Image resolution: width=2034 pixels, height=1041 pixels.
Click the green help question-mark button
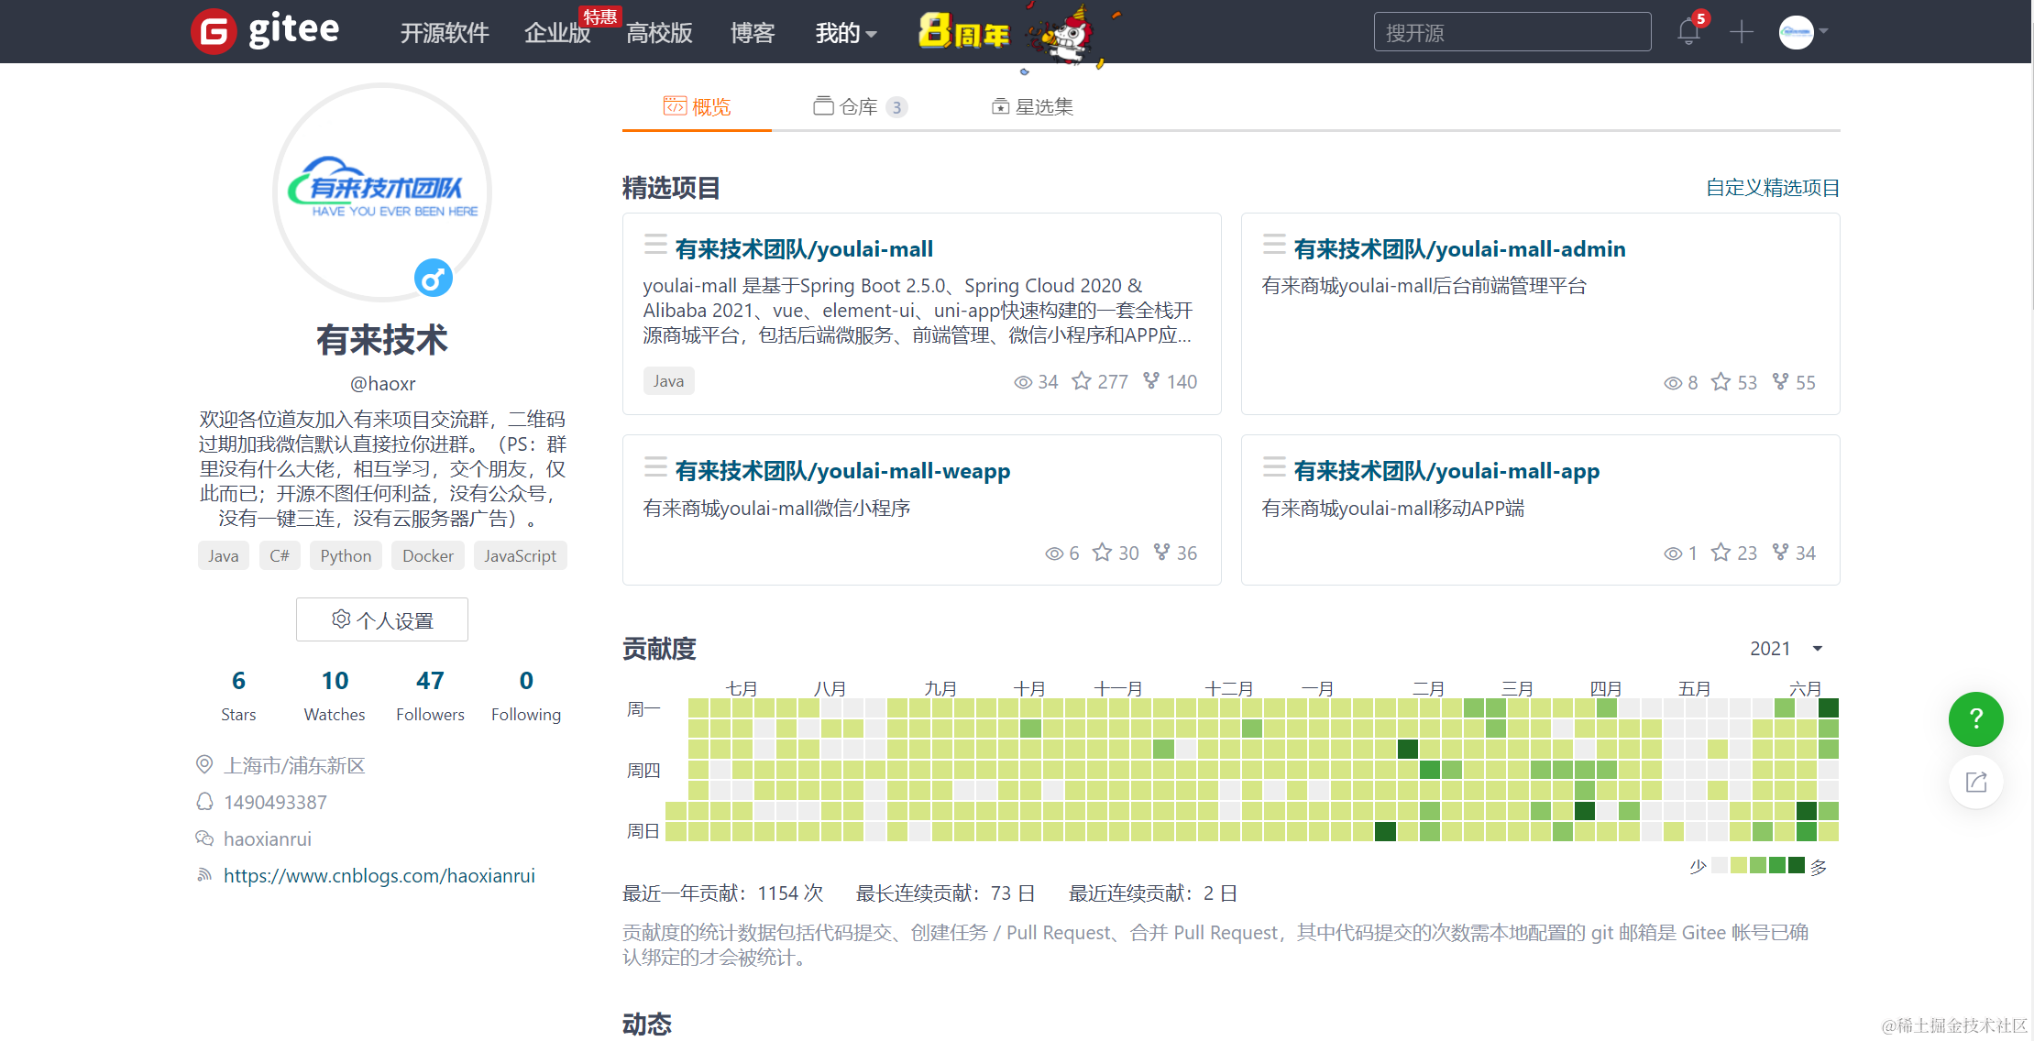(1975, 719)
